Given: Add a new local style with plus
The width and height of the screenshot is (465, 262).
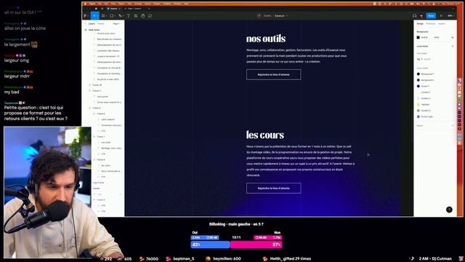Looking at the screenshot, I should [x=453, y=47].
